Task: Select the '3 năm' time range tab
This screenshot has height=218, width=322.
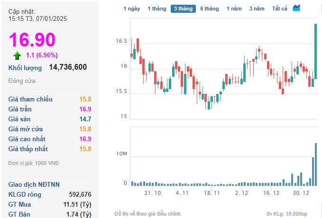Action: [x=257, y=9]
